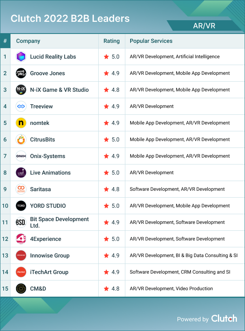The height and width of the screenshot is (331, 245).
Task: Click the star icon in Treeview row
Action: coord(106,106)
